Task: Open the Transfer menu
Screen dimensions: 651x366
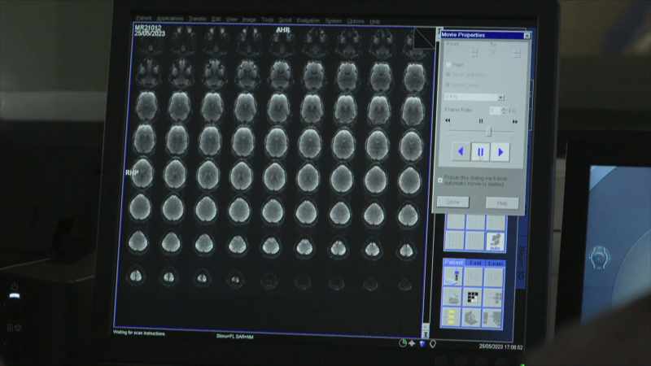Action: [198, 19]
